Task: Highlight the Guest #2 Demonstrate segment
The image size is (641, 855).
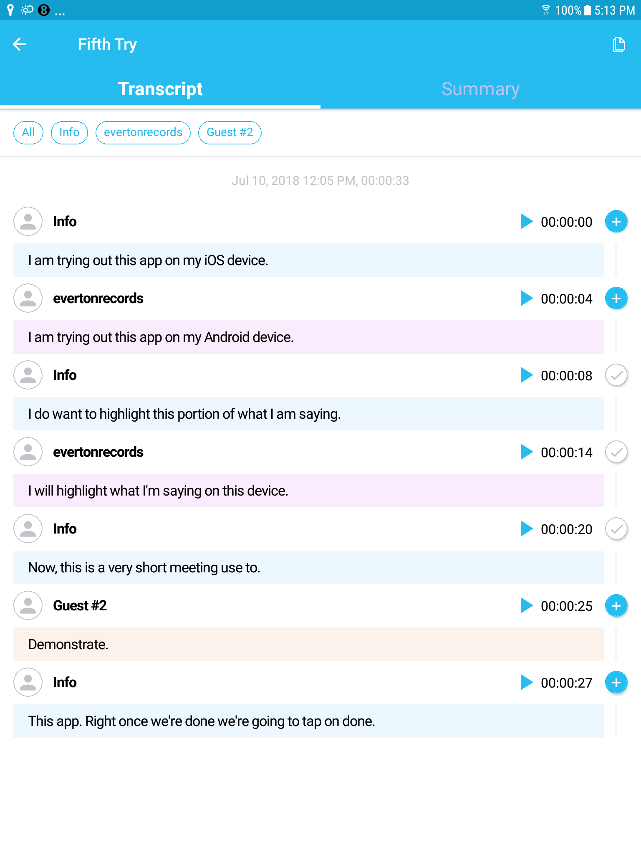Action: click(616, 606)
